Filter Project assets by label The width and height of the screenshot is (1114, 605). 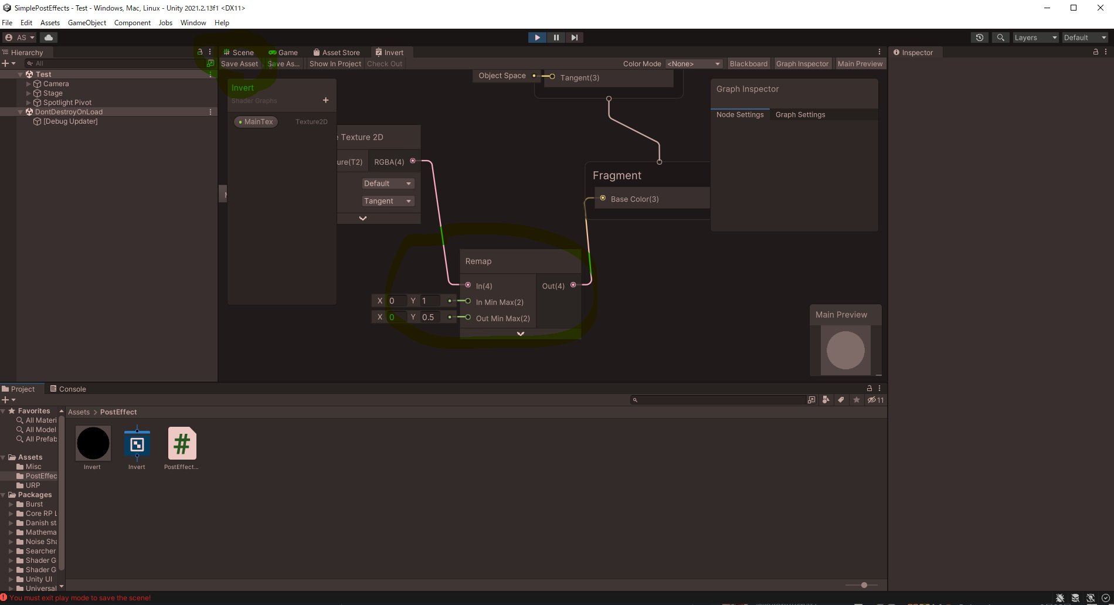[x=841, y=400]
